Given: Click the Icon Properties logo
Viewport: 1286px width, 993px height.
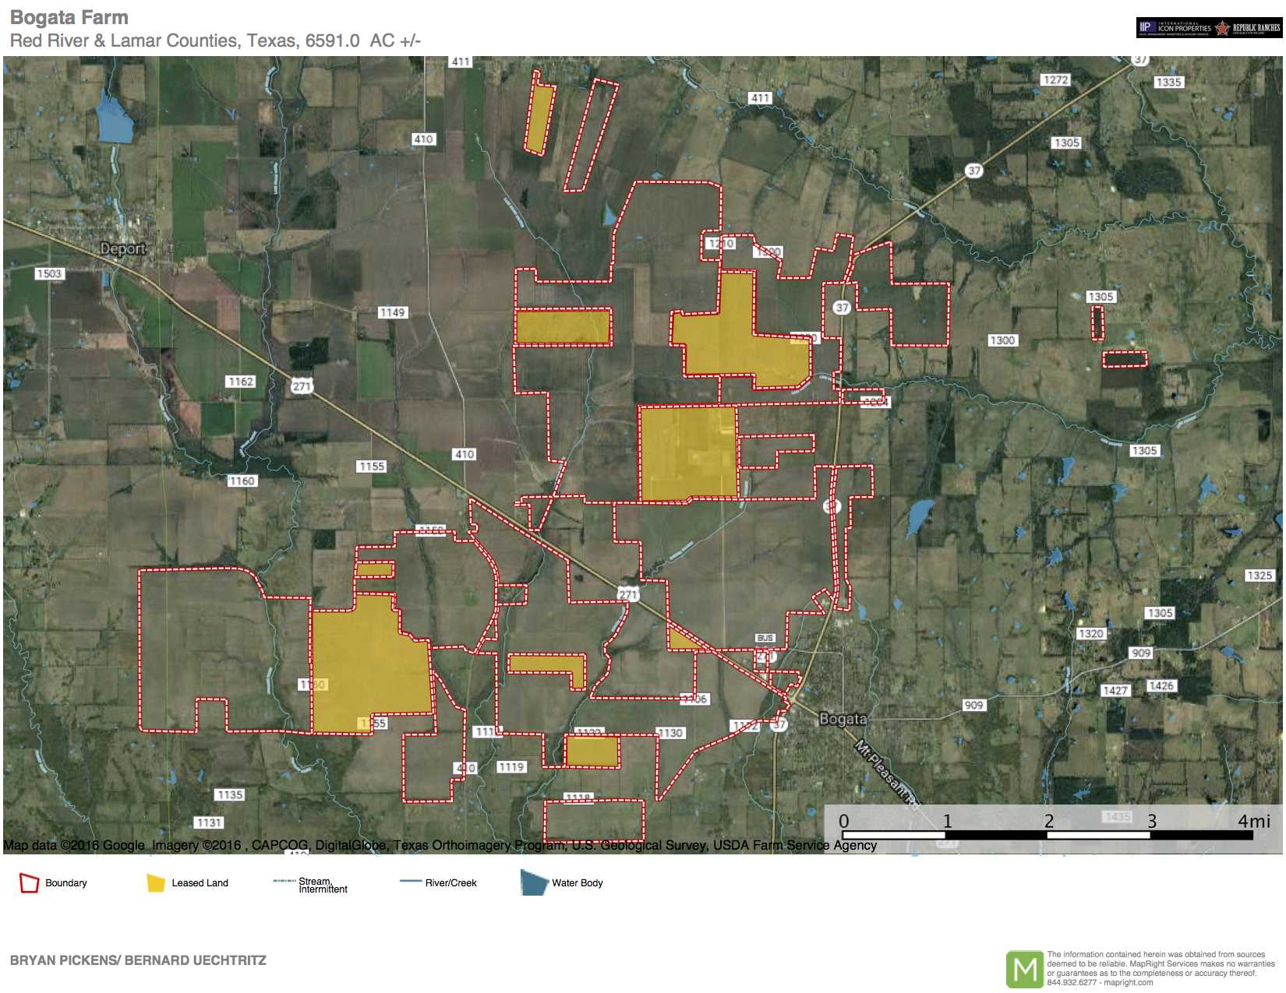Looking at the screenshot, I should [x=1175, y=28].
